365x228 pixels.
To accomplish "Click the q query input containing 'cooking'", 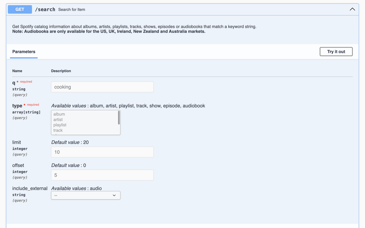I will 102,87.
